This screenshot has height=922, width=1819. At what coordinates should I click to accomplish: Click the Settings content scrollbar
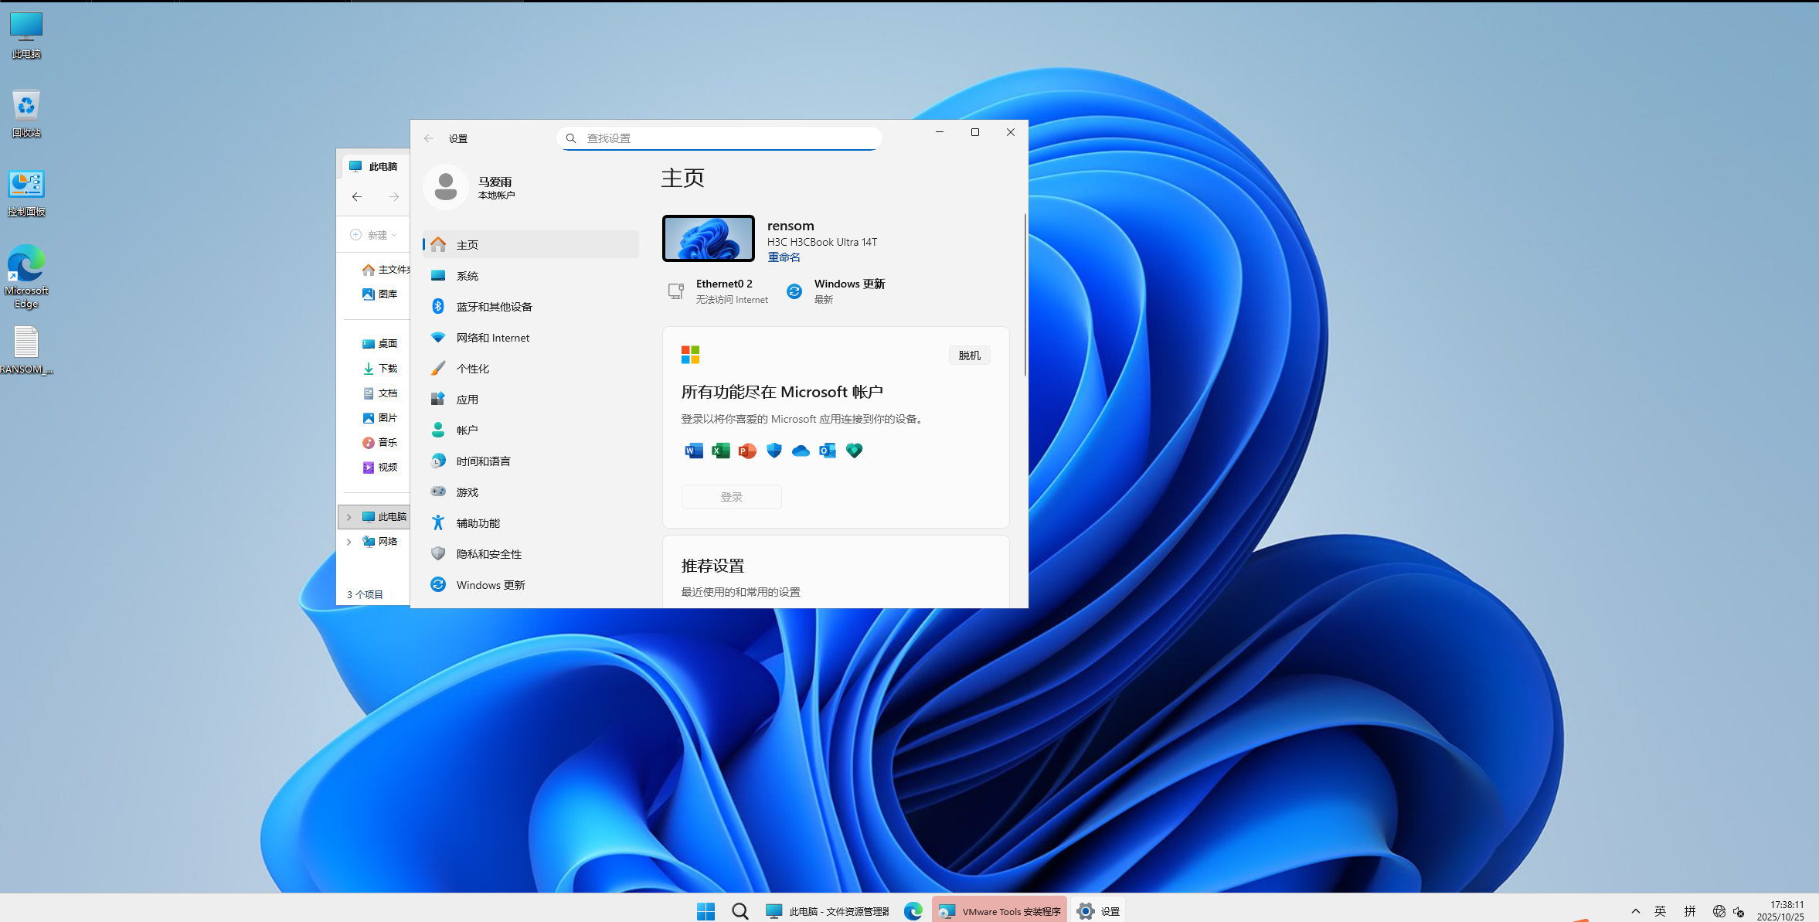[1025, 294]
